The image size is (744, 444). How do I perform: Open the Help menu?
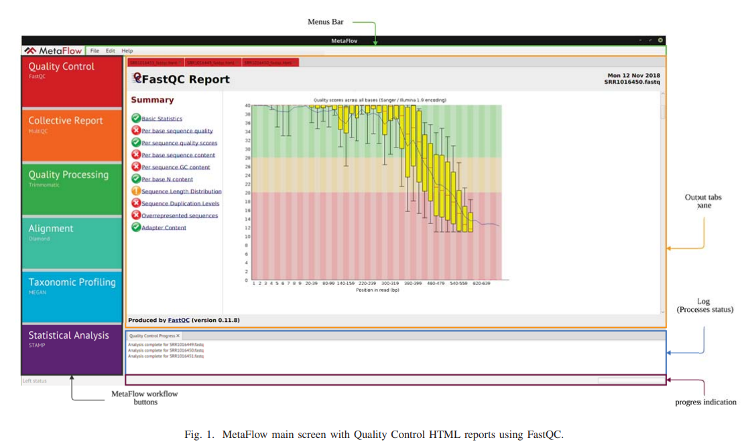point(127,51)
